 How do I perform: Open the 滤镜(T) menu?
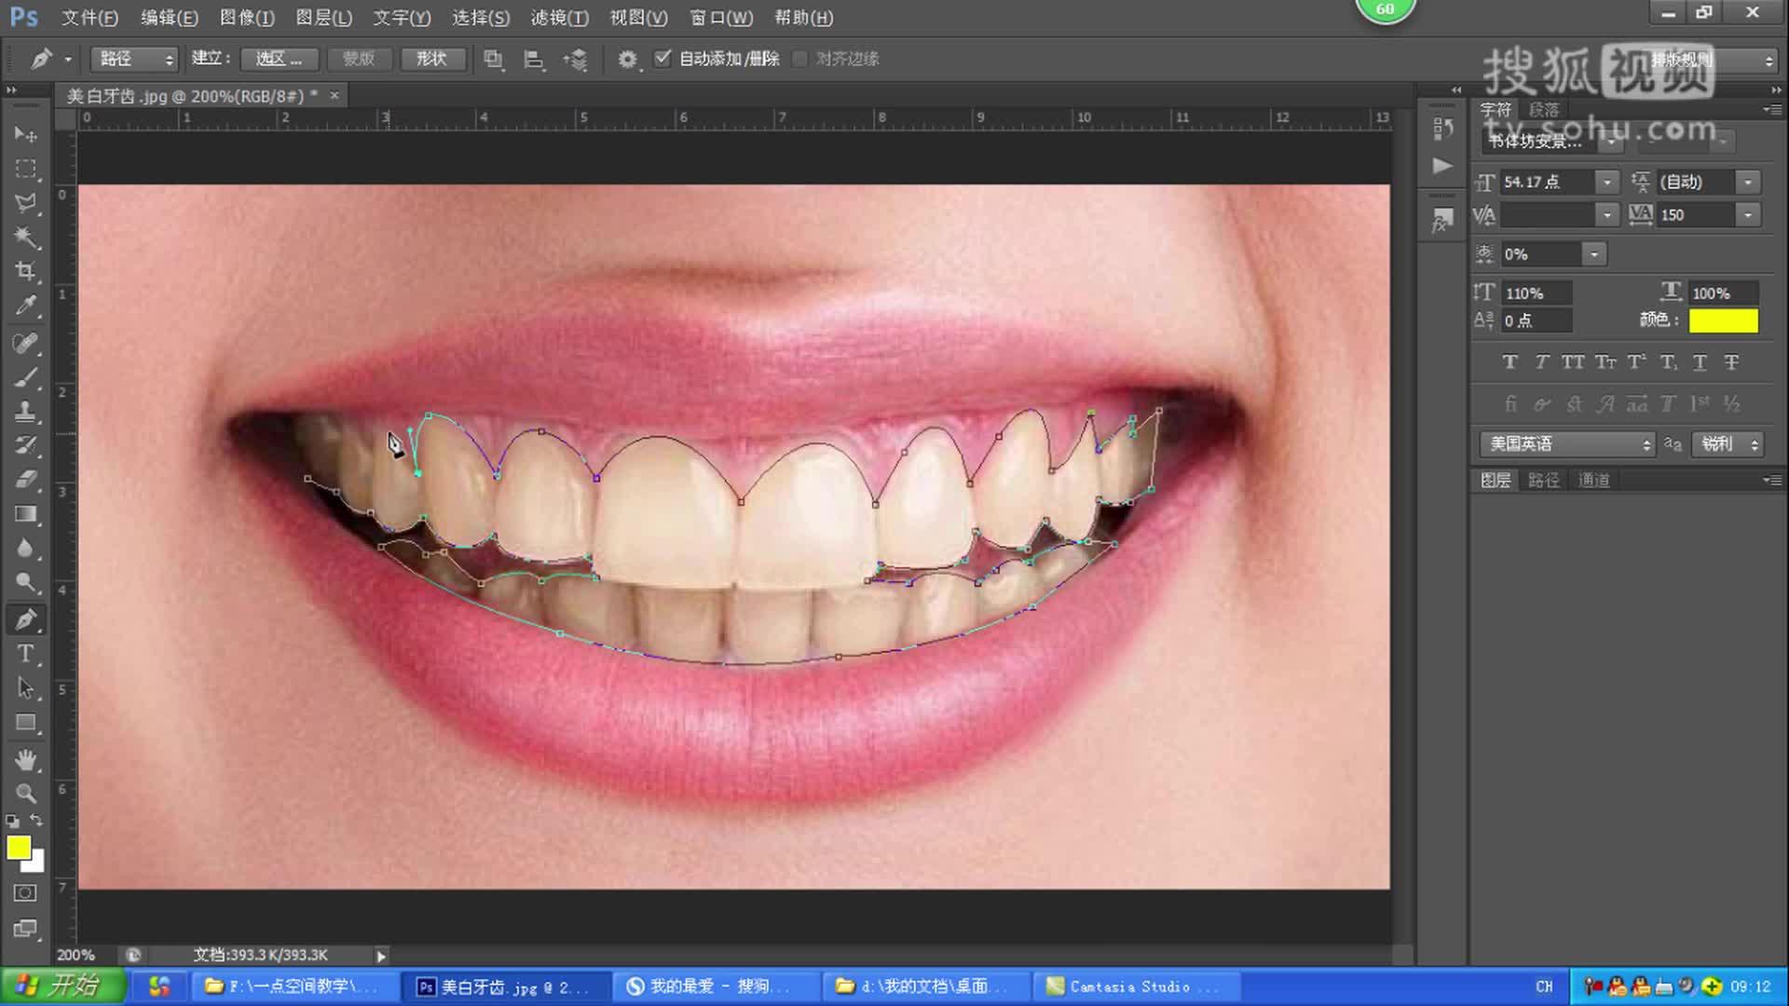(x=559, y=18)
